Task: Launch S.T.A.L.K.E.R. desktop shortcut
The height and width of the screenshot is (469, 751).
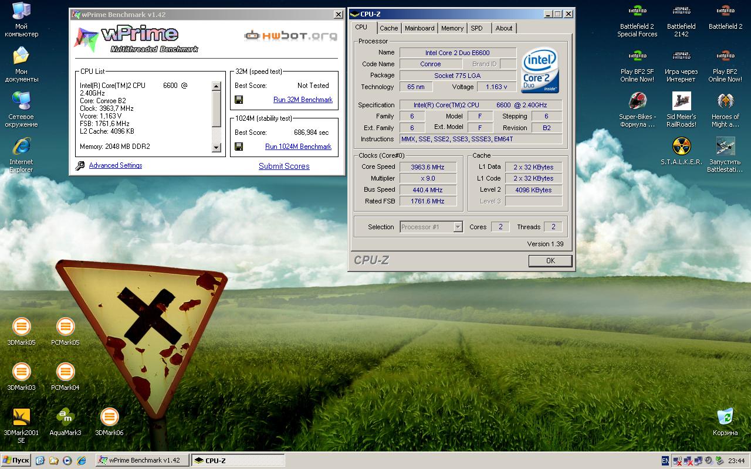Action: (681, 151)
